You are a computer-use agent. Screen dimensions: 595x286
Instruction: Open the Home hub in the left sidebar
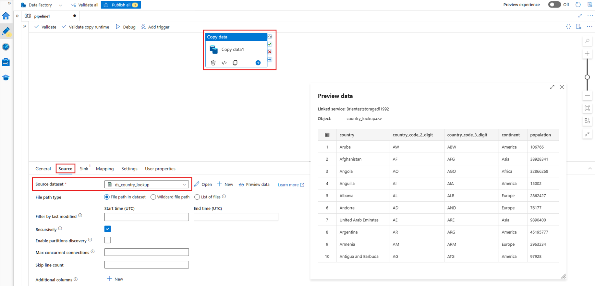(x=6, y=16)
